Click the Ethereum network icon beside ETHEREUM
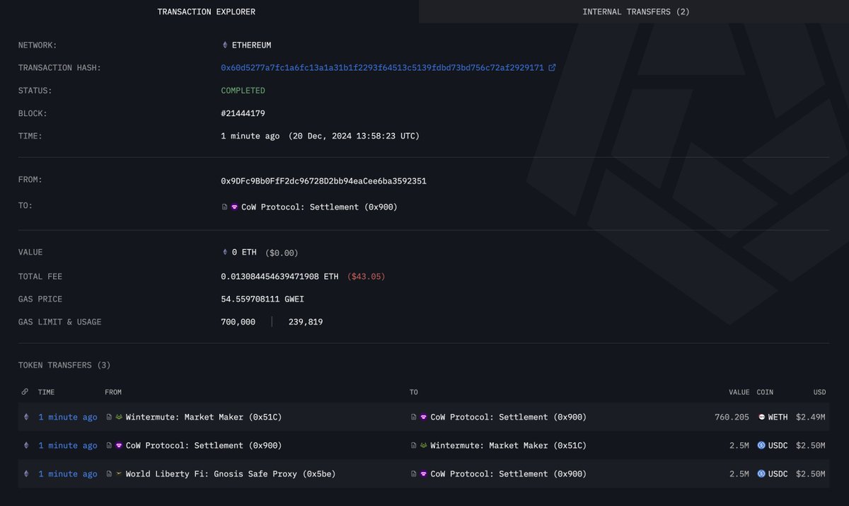849x506 pixels. [x=224, y=45]
